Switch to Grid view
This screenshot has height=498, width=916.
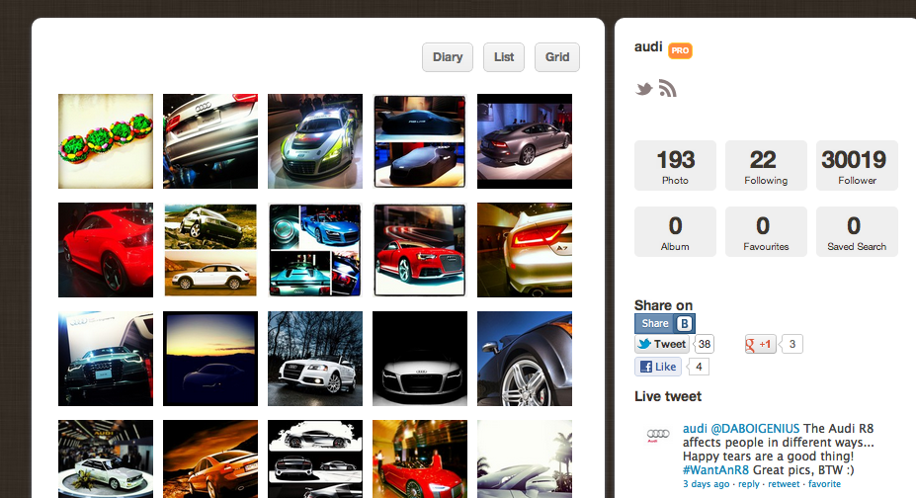click(557, 57)
